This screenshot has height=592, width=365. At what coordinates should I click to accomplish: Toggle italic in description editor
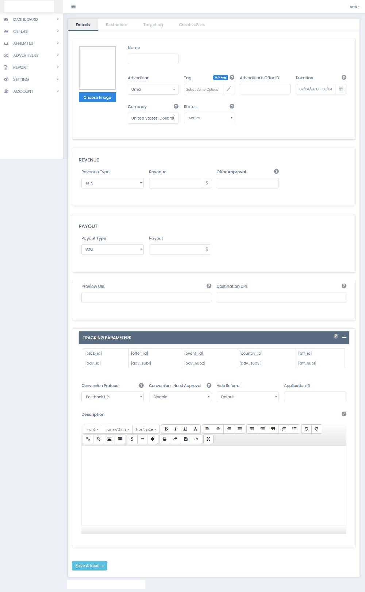click(x=176, y=429)
